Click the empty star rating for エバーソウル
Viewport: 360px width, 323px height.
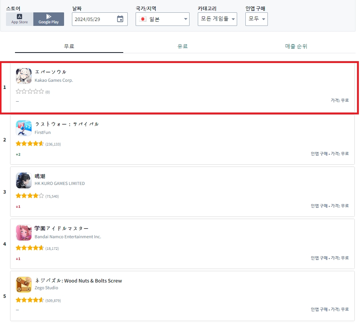(30, 92)
